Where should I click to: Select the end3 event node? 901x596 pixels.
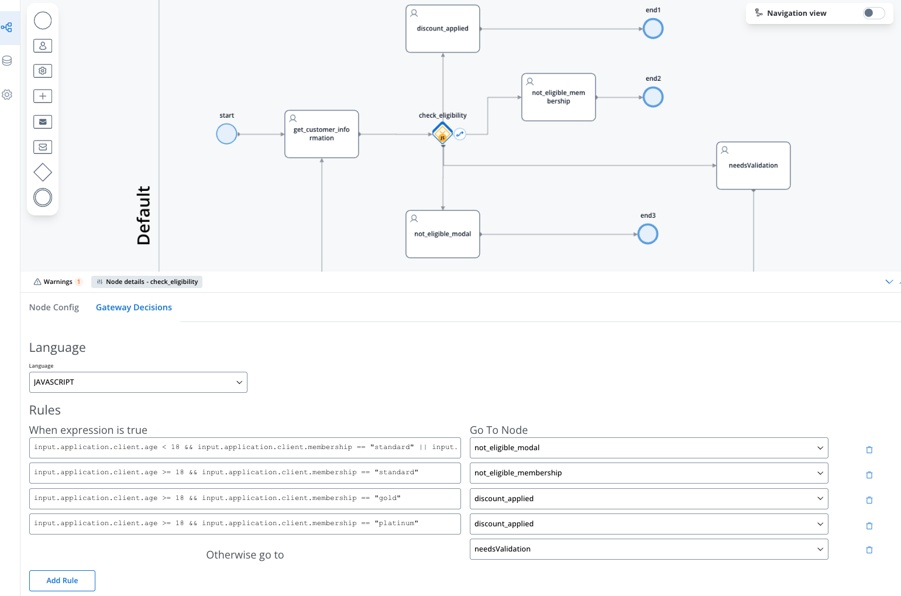[x=648, y=234]
